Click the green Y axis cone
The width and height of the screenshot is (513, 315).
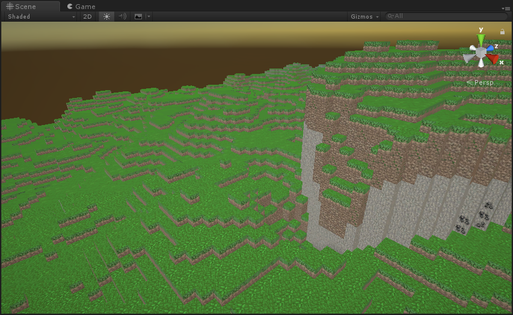[x=481, y=40]
